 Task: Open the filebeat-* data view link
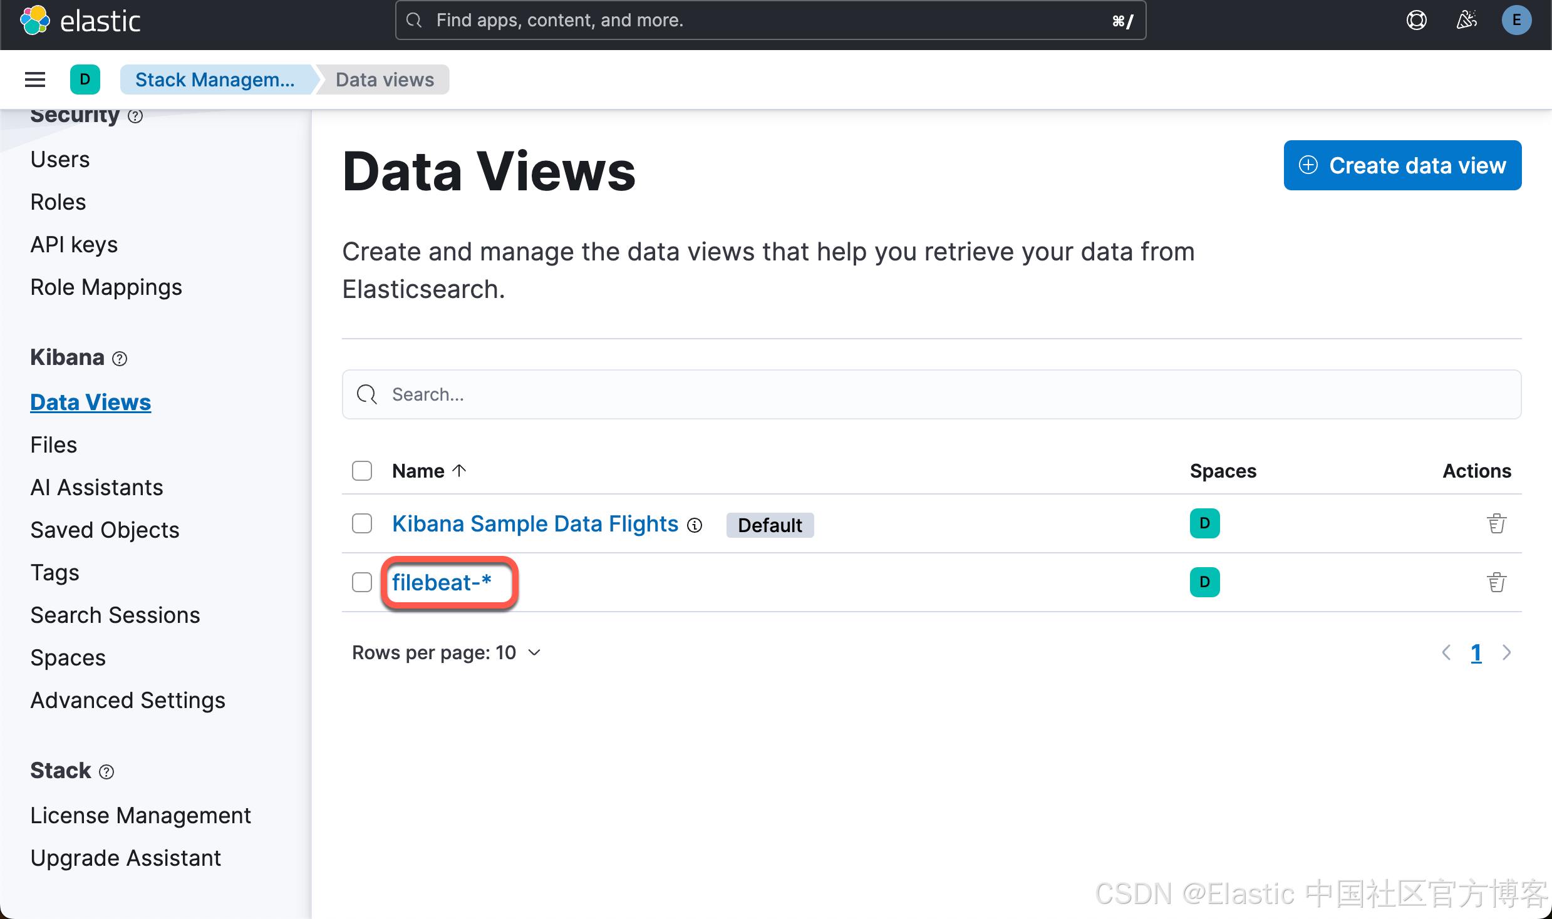[442, 582]
